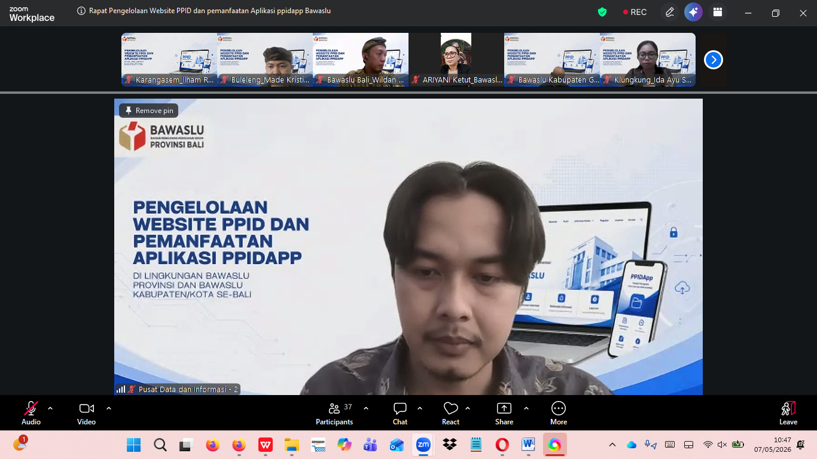817x459 pixels.
Task: Click the meeting info icon beside title
Action: 81,11
